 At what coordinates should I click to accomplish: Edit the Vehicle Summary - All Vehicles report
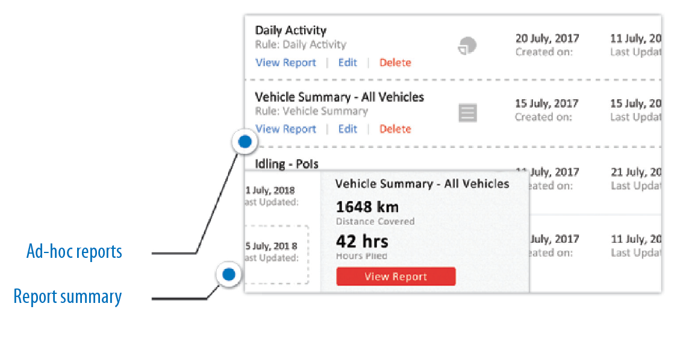[x=348, y=129]
